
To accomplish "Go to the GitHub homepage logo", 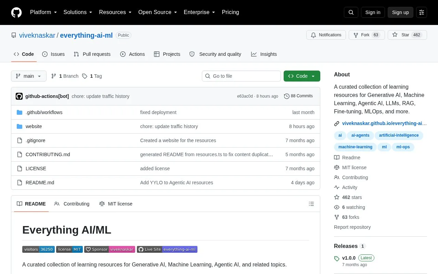I will coord(16,12).
